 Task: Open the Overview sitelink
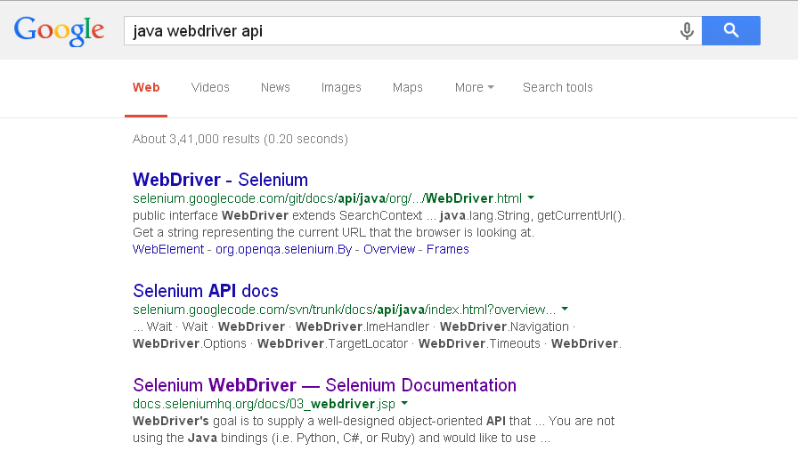coord(389,250)
